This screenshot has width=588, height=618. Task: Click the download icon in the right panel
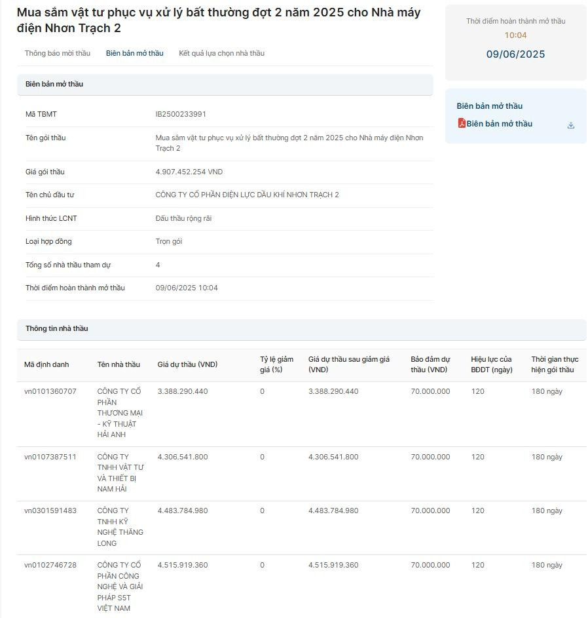pos(571,125)
